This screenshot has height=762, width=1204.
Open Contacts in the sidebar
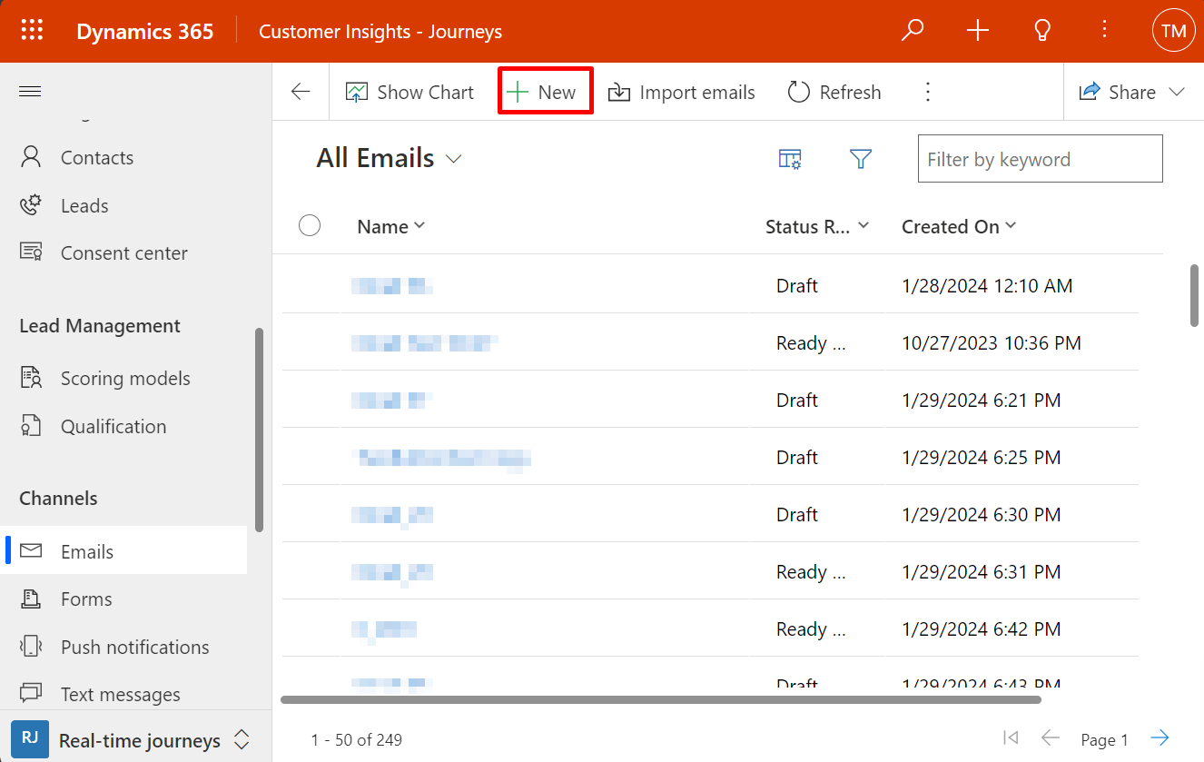[x=97, y=158]
